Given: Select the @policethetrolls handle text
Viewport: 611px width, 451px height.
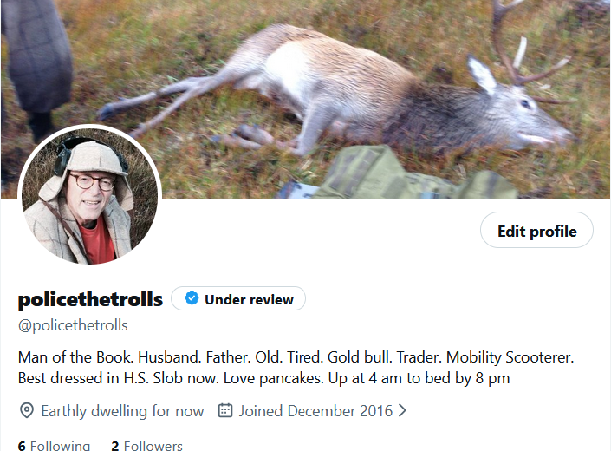Looking at the screenshot, I should 73,325.
